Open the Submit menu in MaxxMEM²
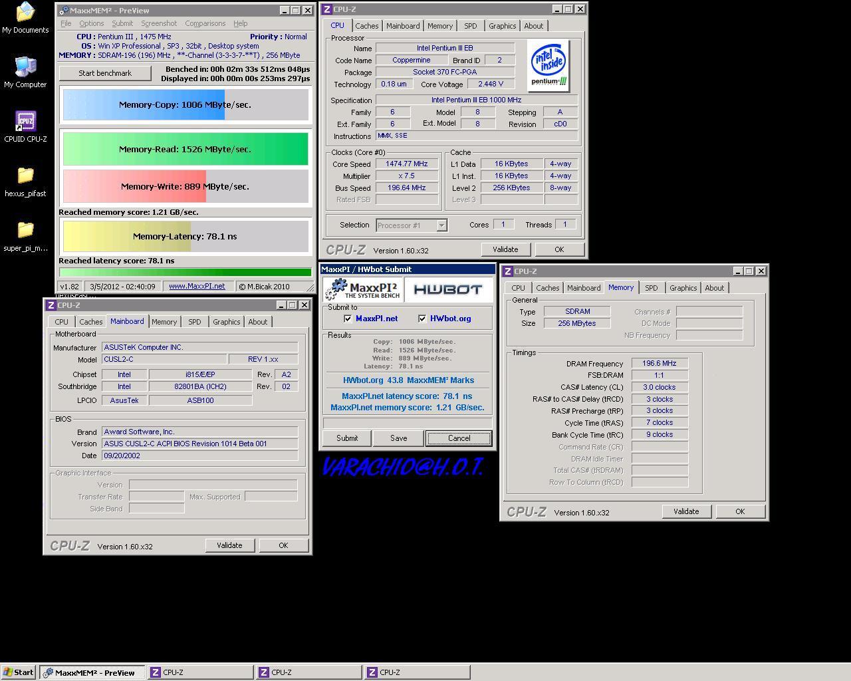 (x=122, y=23)
